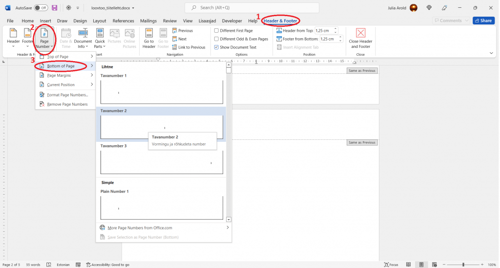Expand Quick Access Toolbar dropdown arrow
Screen dimensions: 500x268
point(78,8)
